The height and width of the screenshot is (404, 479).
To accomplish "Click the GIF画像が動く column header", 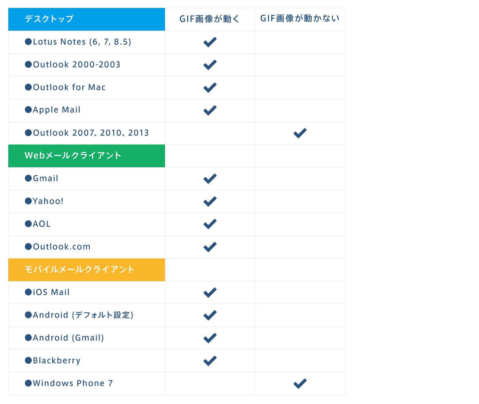I will point(210,19).
